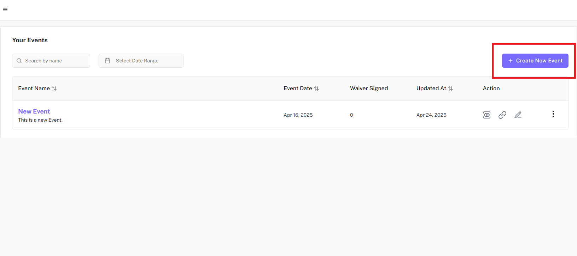Open the three-dot more options menu
Screen dimensions: 577x256
[553, 114]
